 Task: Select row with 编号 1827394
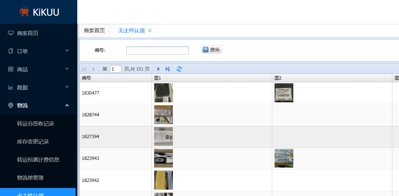[239, 137]
